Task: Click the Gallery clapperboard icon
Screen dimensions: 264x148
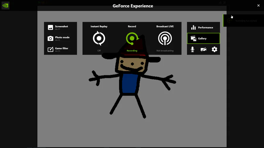Action: pos(193,38)
